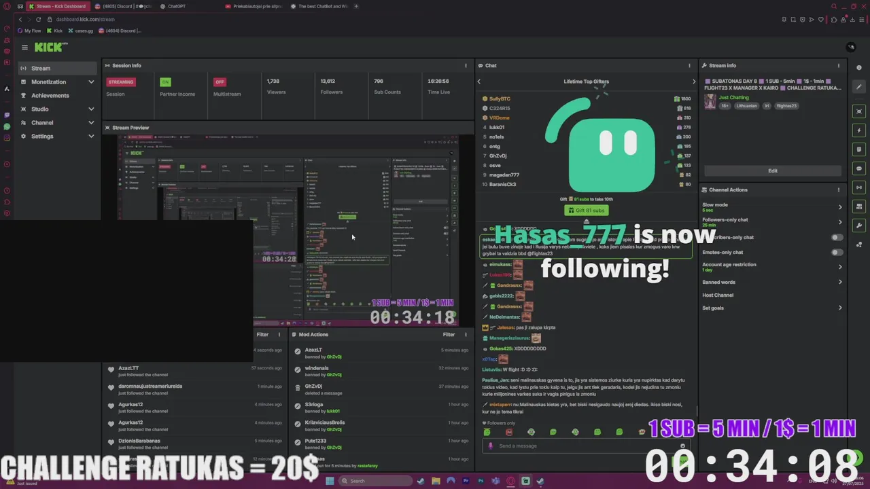The width and height of the screenshot is (870, 489).
Task: Click daromnaujustreamerlureida follow entry
Action: click(x=194, y=389)
